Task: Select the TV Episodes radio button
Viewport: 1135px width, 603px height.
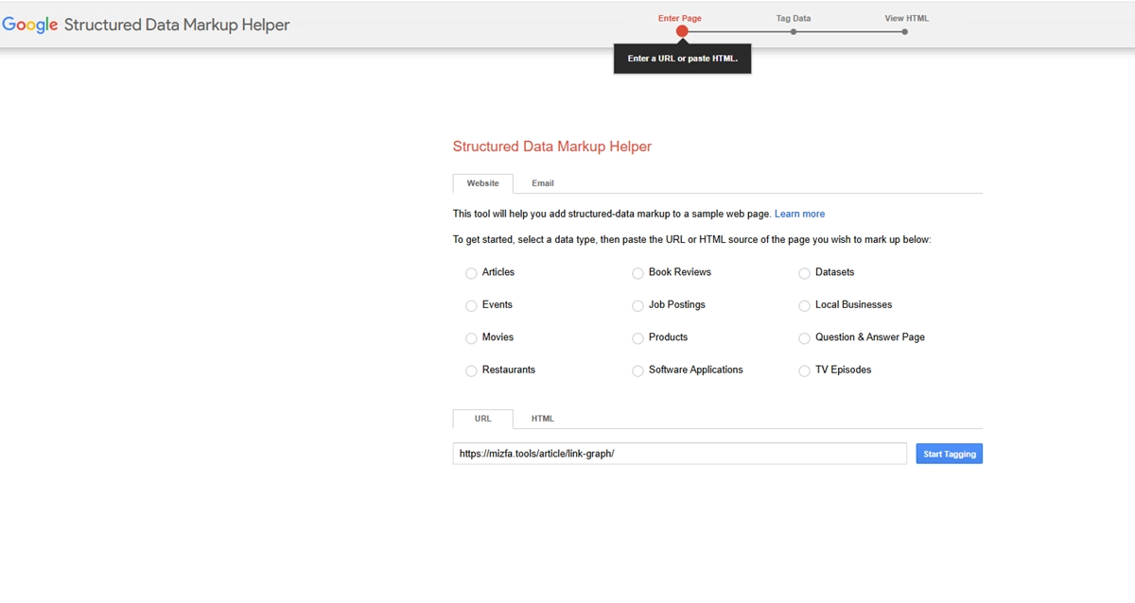Action: (x=805, y=370)
